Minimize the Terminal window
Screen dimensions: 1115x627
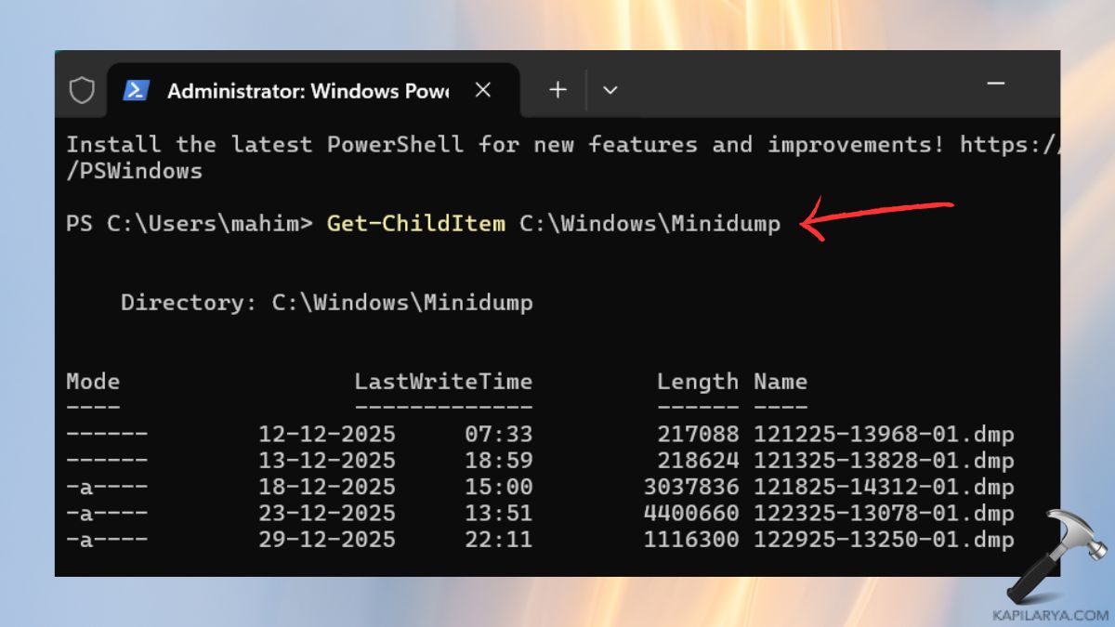pos(995,84)
